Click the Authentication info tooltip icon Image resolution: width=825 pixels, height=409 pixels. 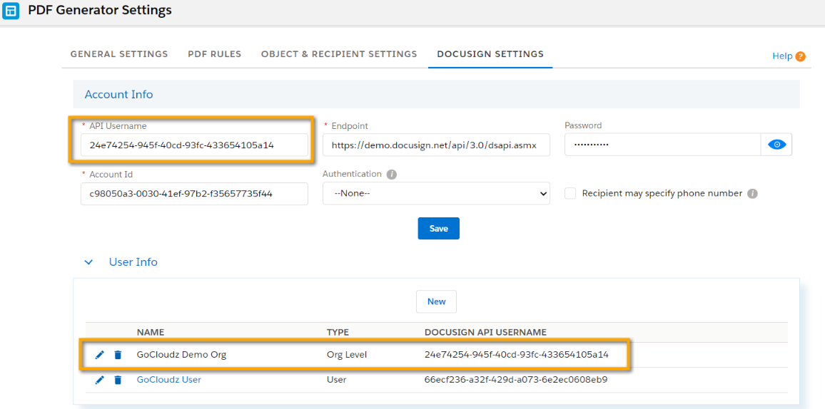pos(390,175)
